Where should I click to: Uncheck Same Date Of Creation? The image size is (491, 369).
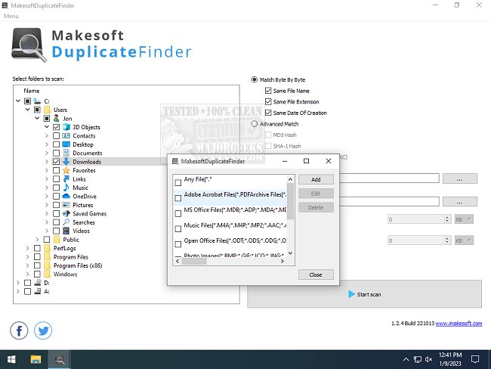pyautogui.click(x=268, y=113)
